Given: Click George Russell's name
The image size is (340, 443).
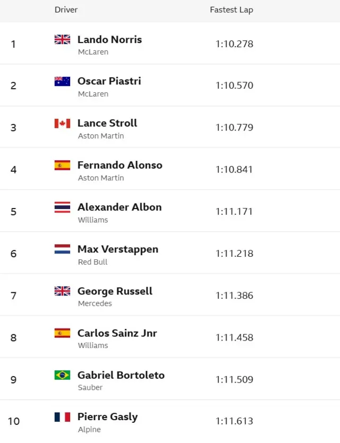Looking at the screenshot, I should [115, 291].
